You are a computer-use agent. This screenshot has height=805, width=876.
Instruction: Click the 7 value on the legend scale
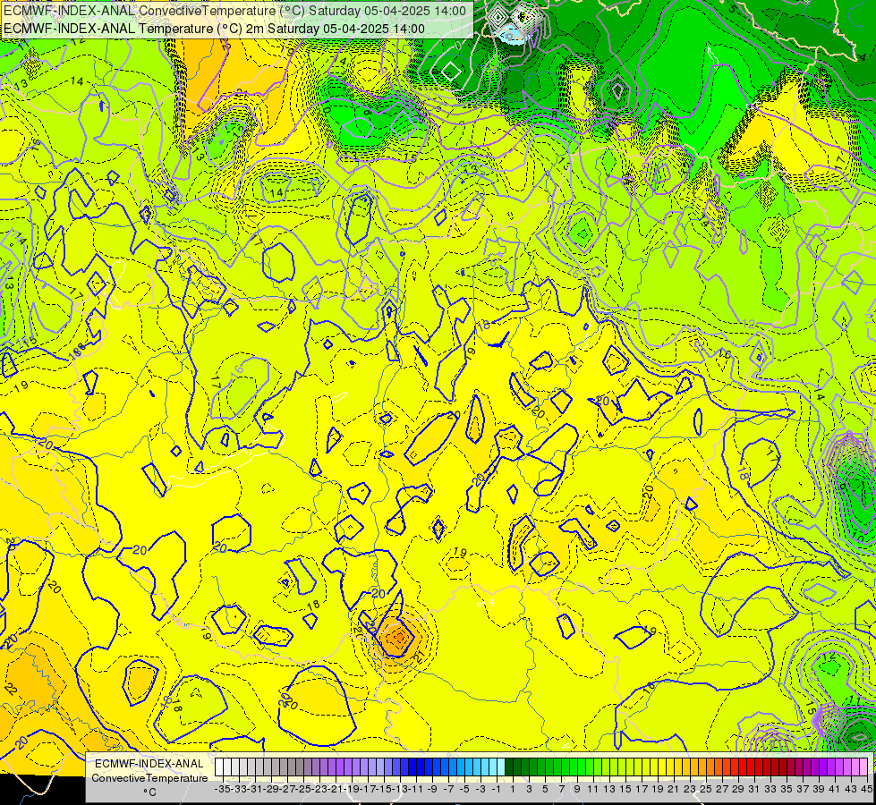(x=561, y=789)
